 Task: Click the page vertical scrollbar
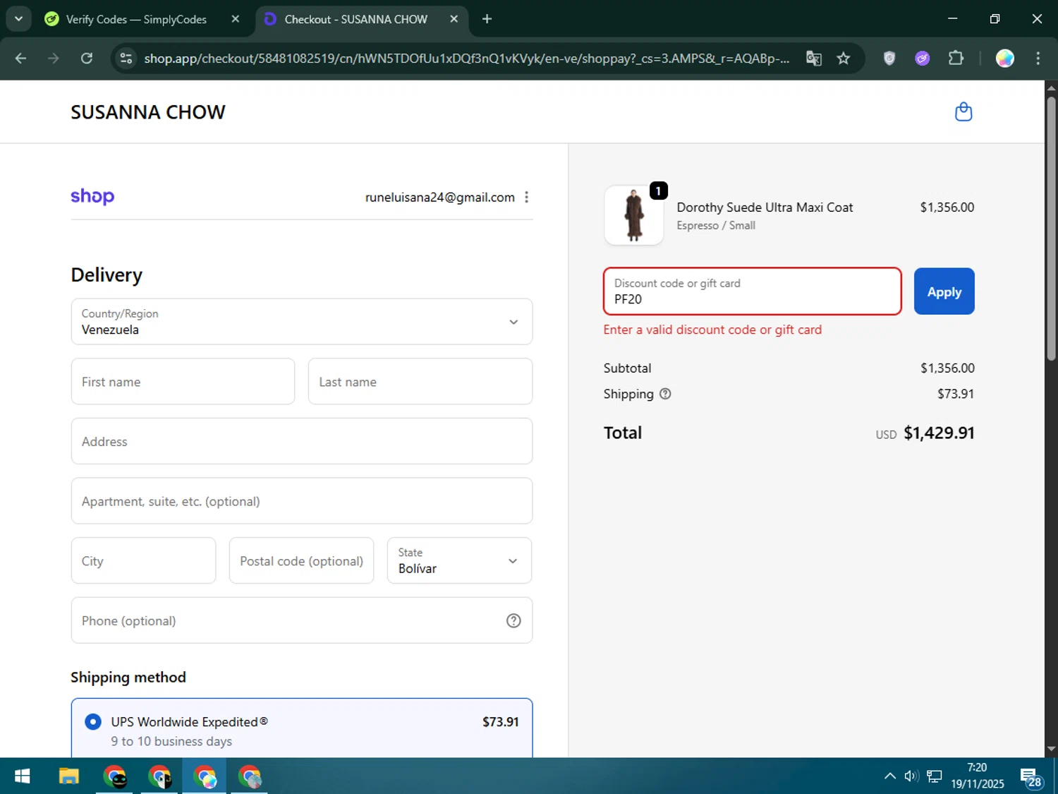[1051, 229]
